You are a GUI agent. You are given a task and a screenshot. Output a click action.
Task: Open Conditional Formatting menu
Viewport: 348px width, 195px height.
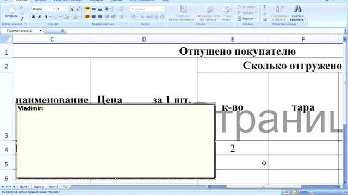182,13
